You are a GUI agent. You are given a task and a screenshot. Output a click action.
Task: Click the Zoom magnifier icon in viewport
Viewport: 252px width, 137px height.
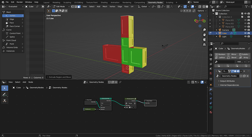tap(204, 30)
